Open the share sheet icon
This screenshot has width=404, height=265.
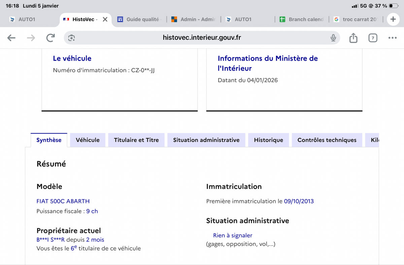click(x=353, y=38)
